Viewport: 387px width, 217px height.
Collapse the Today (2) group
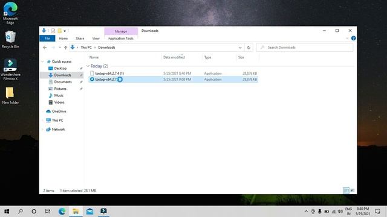point(88,66)
